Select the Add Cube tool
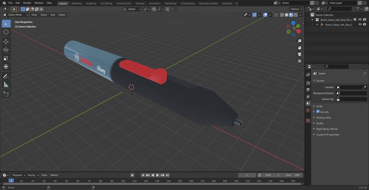 pos(6,94)
